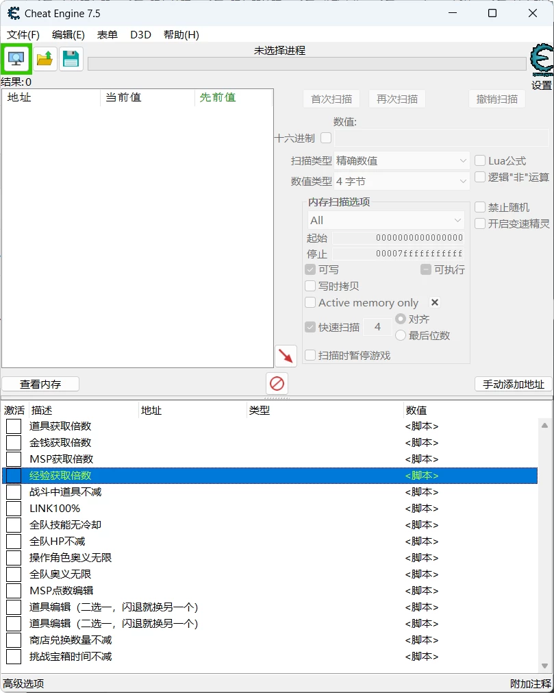Expand the 数值类型 dropdown showing 4 字节
The width and height of the screenshot is (554, 693).
click(402, 181)
